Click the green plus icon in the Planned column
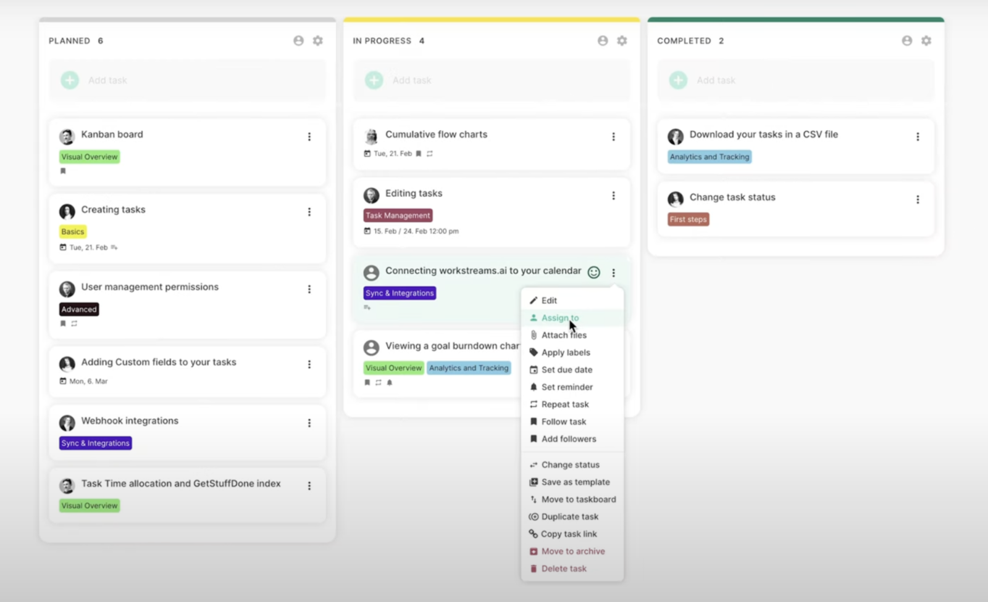This screenshot has height=602, width=988. (70, 80)
